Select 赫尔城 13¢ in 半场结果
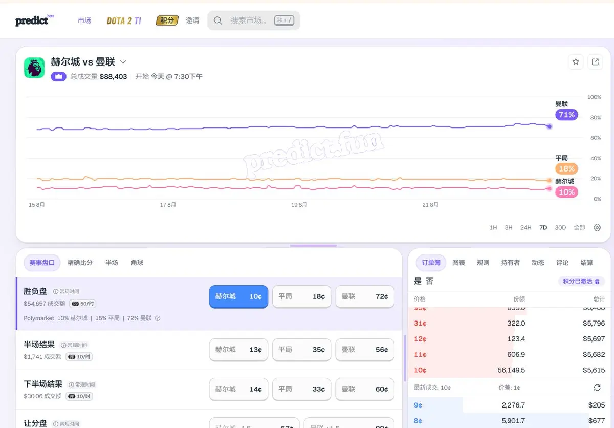Screen dimensions: 614x428 238,350
